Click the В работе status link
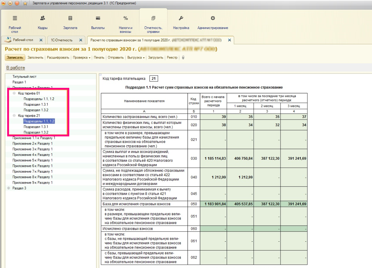The image size is (372, 268). click(x=15, y=68)
